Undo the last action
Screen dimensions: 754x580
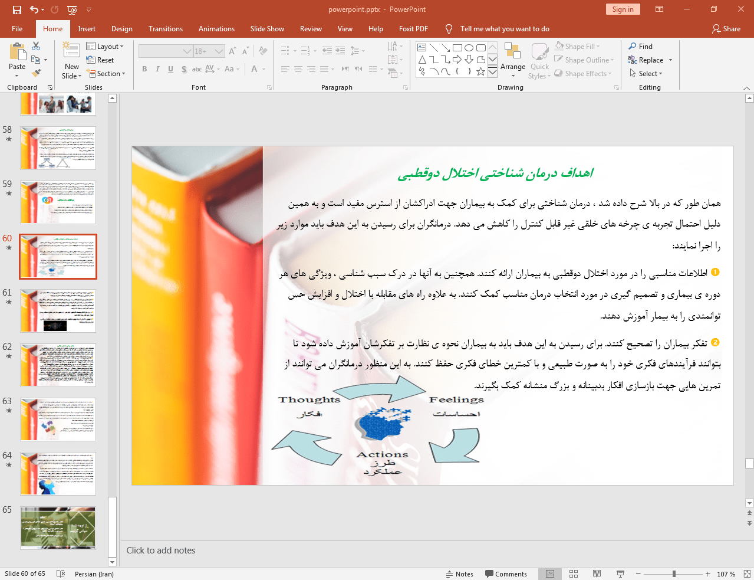click(34, 9)
